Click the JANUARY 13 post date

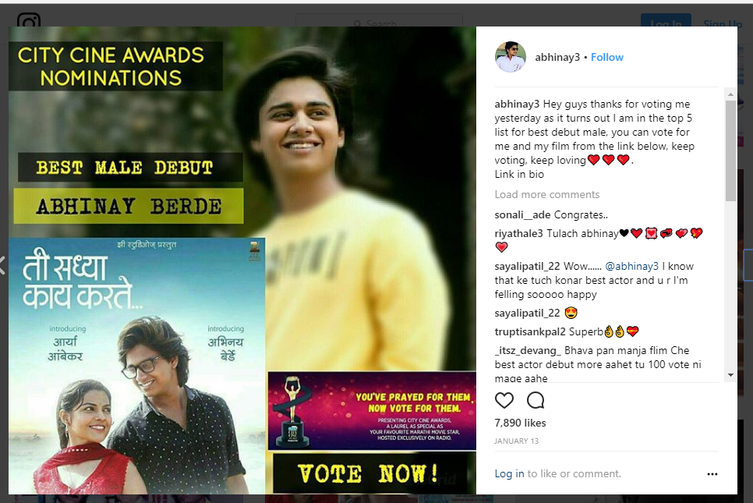(x=516, y=441)
